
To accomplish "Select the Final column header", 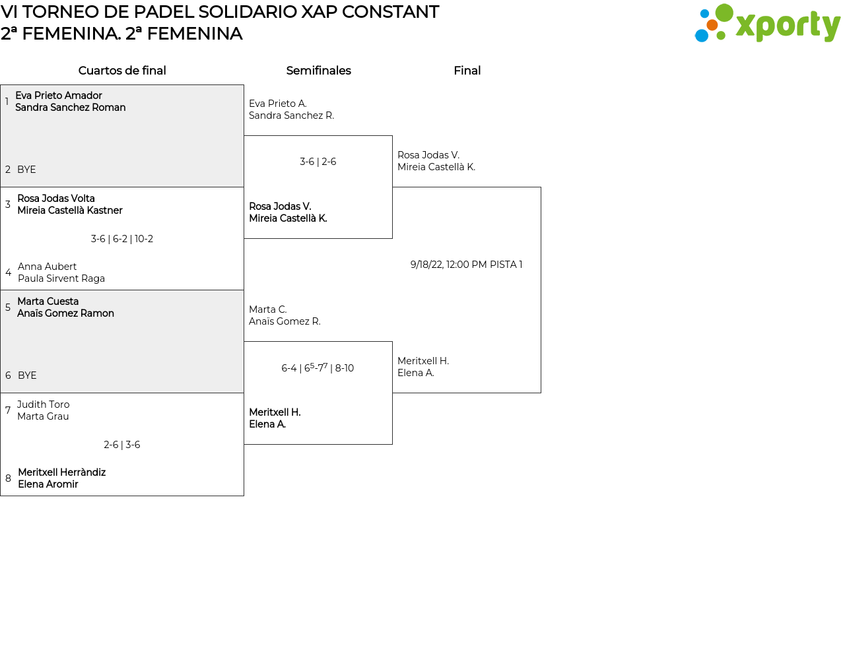I will click(467, 71).
